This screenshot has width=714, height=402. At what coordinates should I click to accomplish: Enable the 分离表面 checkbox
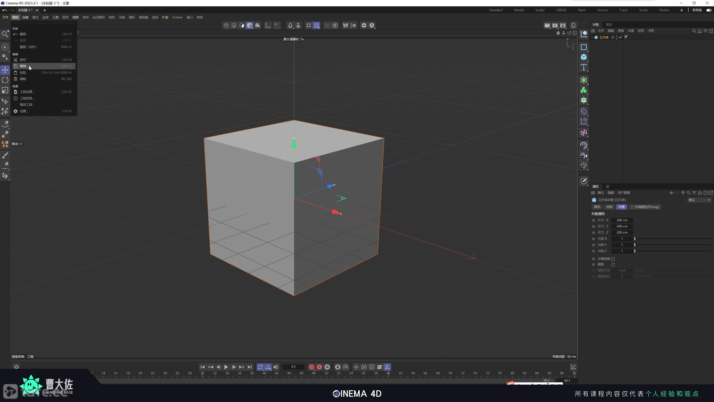(613, 259)
